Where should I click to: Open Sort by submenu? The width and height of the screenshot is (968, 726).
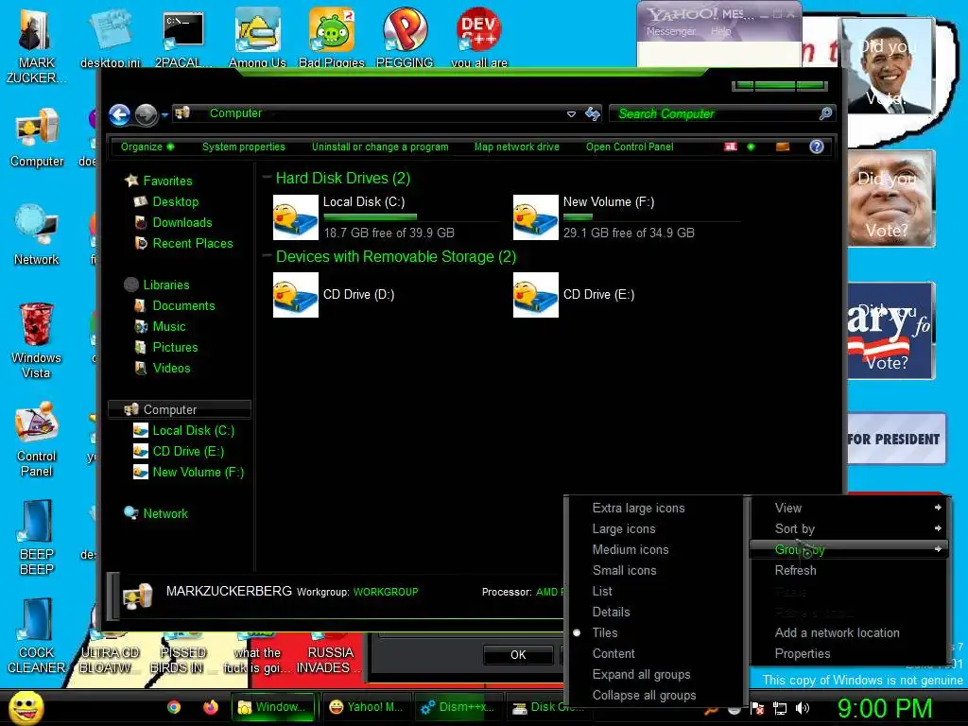848,529
